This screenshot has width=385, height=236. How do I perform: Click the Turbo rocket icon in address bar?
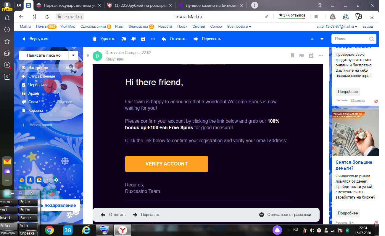pos(267,17)
